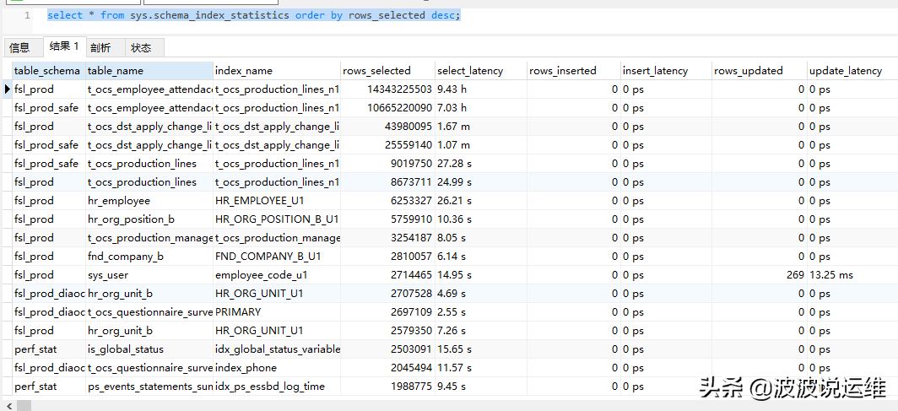Click the 11.57 s latency cell
The width and height of the screenshot is (898, 411).
[481, 368]
